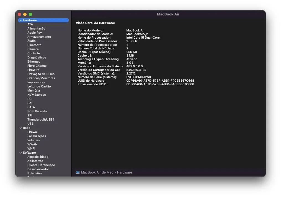This screenshot has height=197, width=281.
Task: Click processor name Intel Core i5 Dual-Core
Action: 143,38
